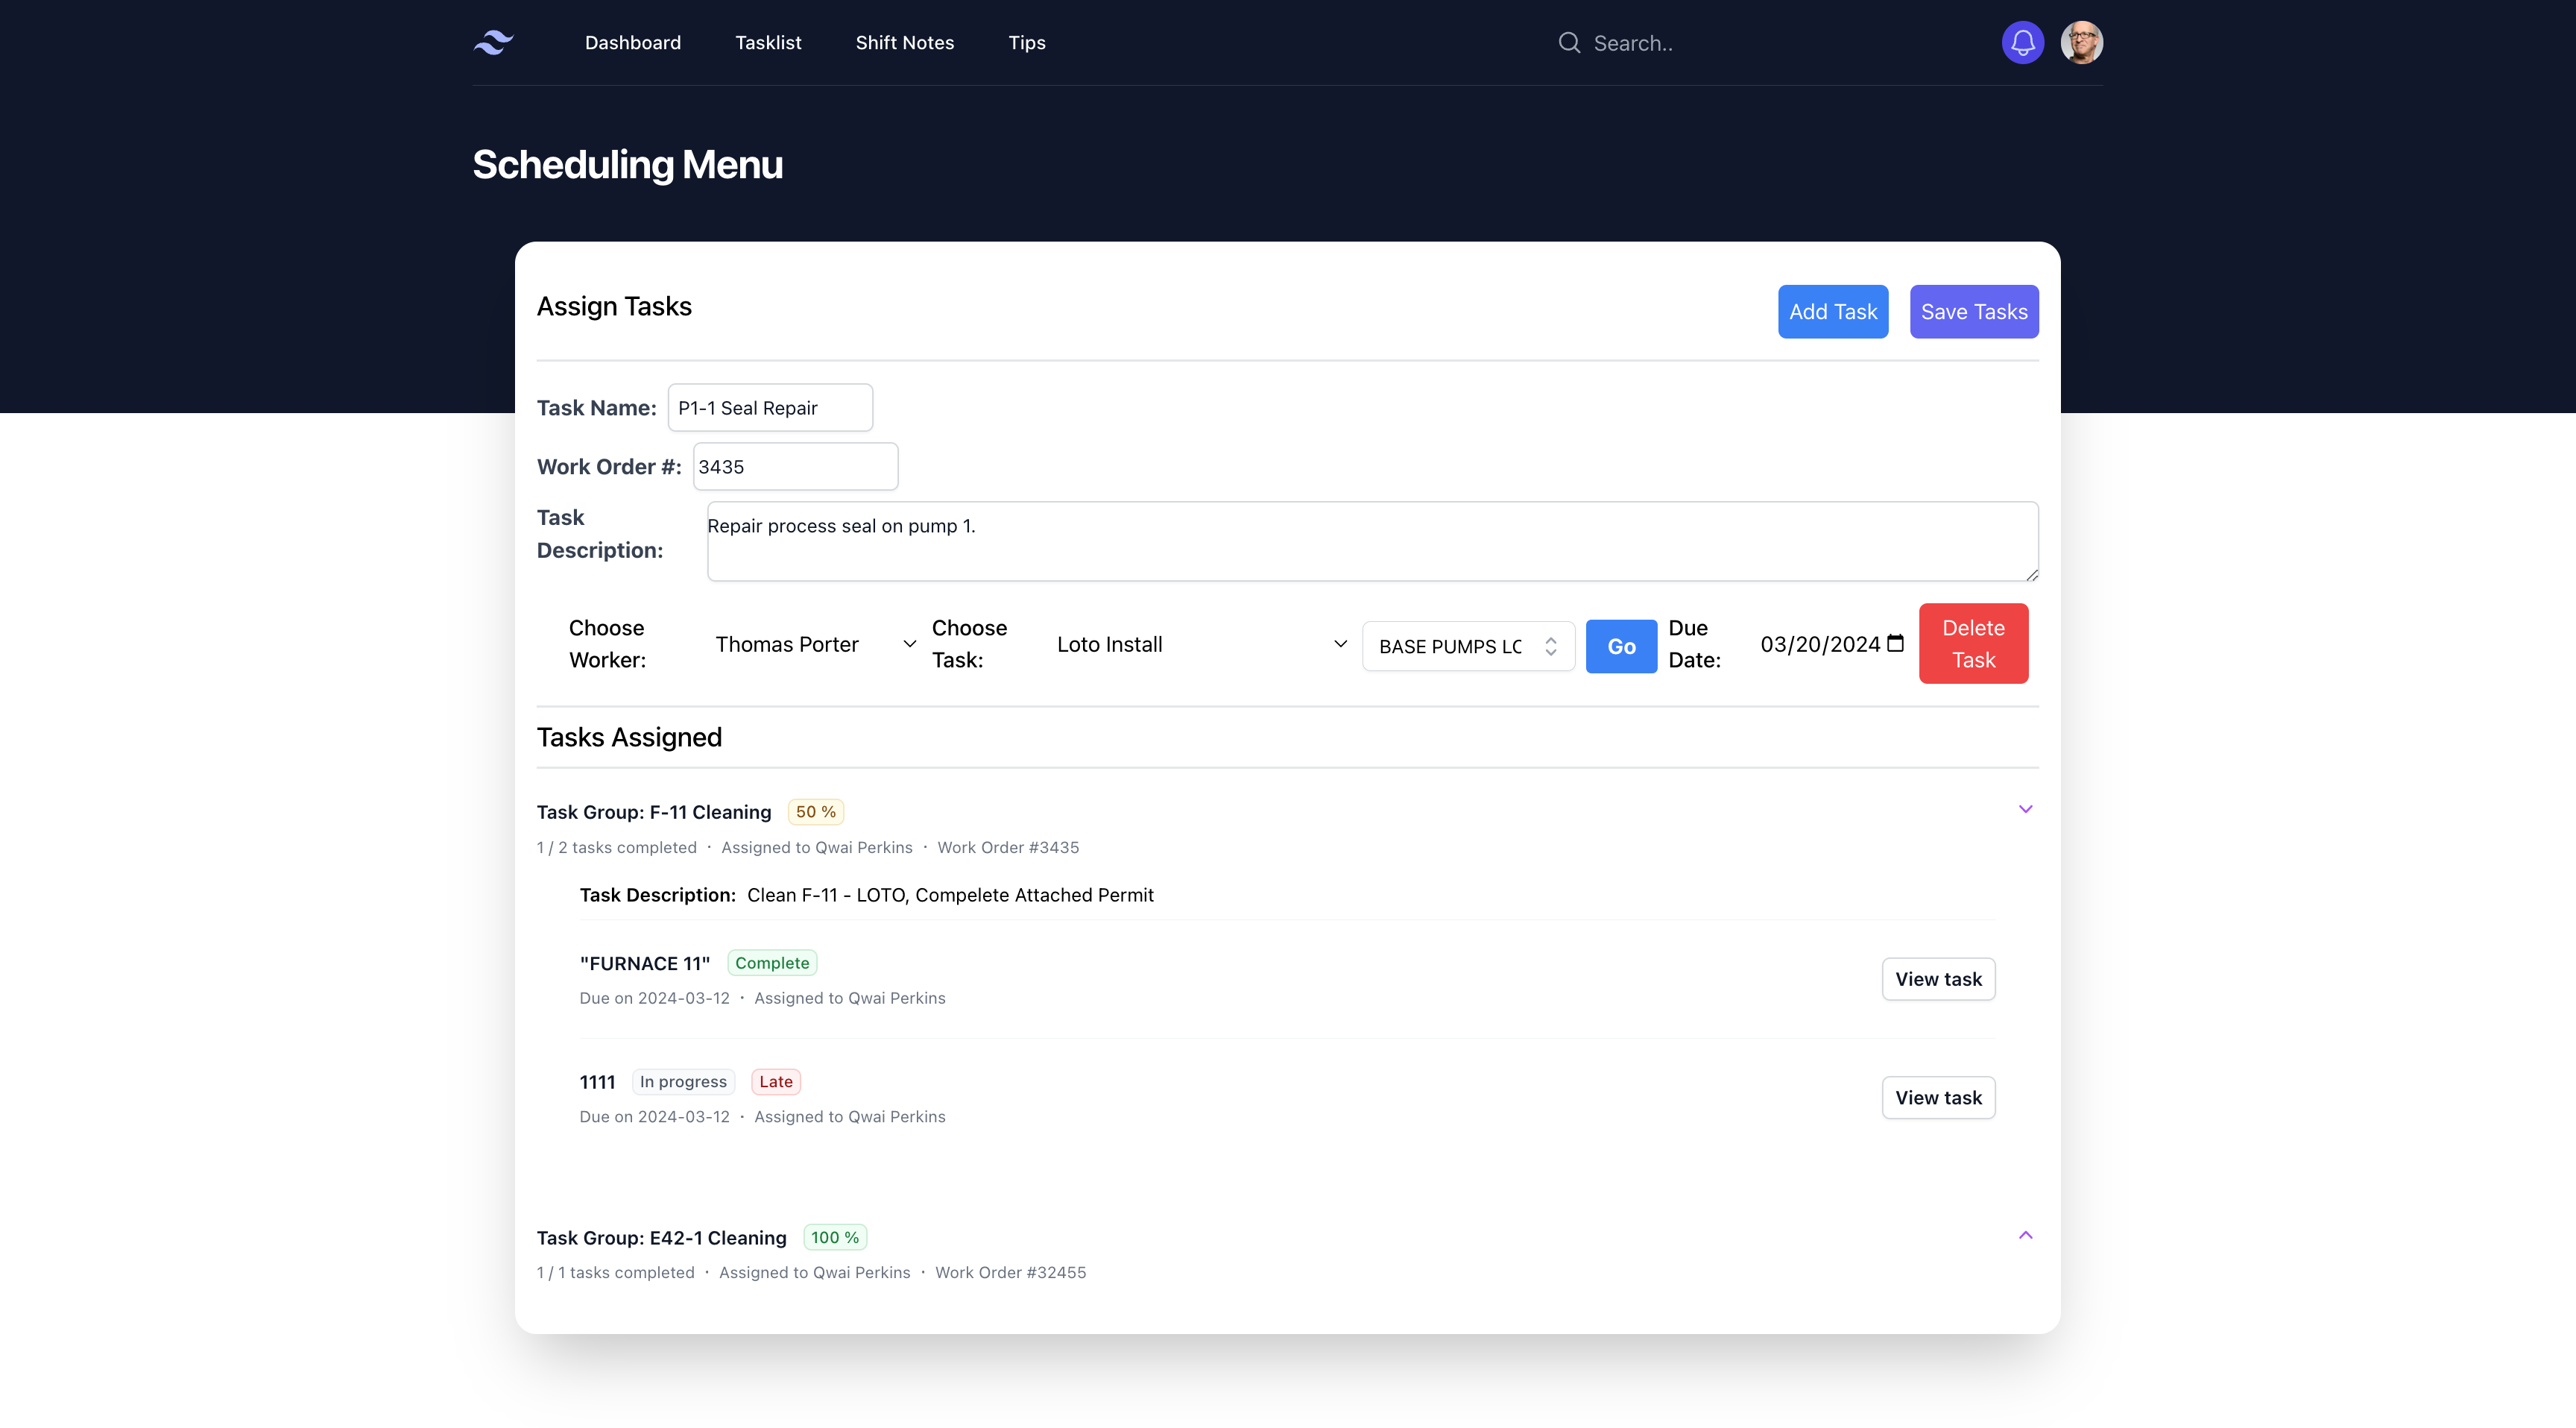Open the notifications bell
Image resolution: width=2576 pixels, height=1428 pixels.
[x=2022, y=42]
